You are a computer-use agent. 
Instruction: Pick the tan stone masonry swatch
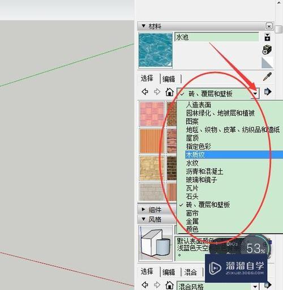click(x=152, y=168)
